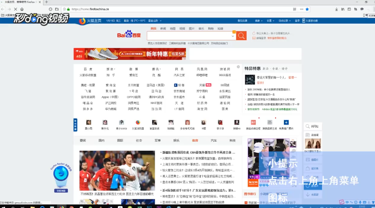375x208 pixels.
Task: Click the orange Baidu search button
Action: pos(241,36)
